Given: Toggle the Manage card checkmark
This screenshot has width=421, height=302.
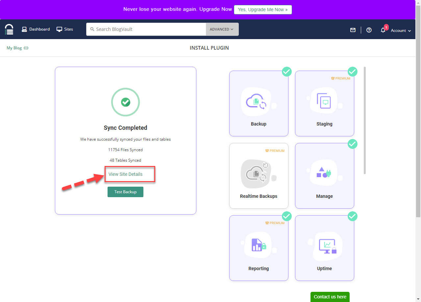Looking at the screenshot, I should point(353,144).
